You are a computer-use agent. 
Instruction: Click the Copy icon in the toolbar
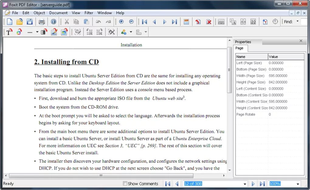76,22
